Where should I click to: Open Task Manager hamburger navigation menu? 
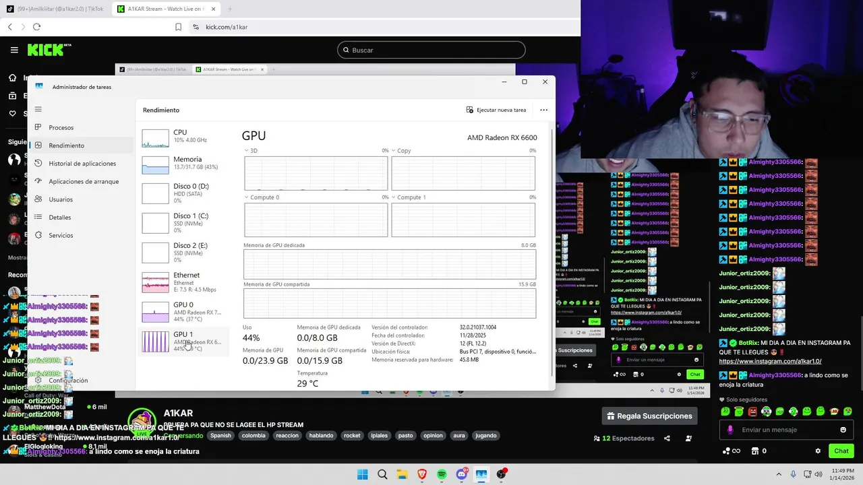point(38,109)
